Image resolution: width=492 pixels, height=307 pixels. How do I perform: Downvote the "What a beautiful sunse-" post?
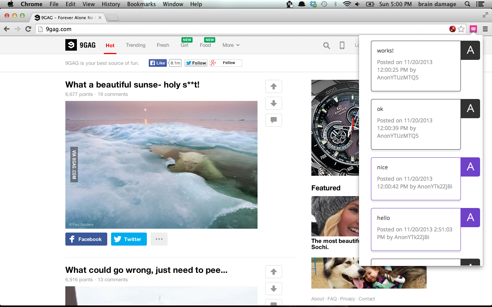tap(274, 103)
